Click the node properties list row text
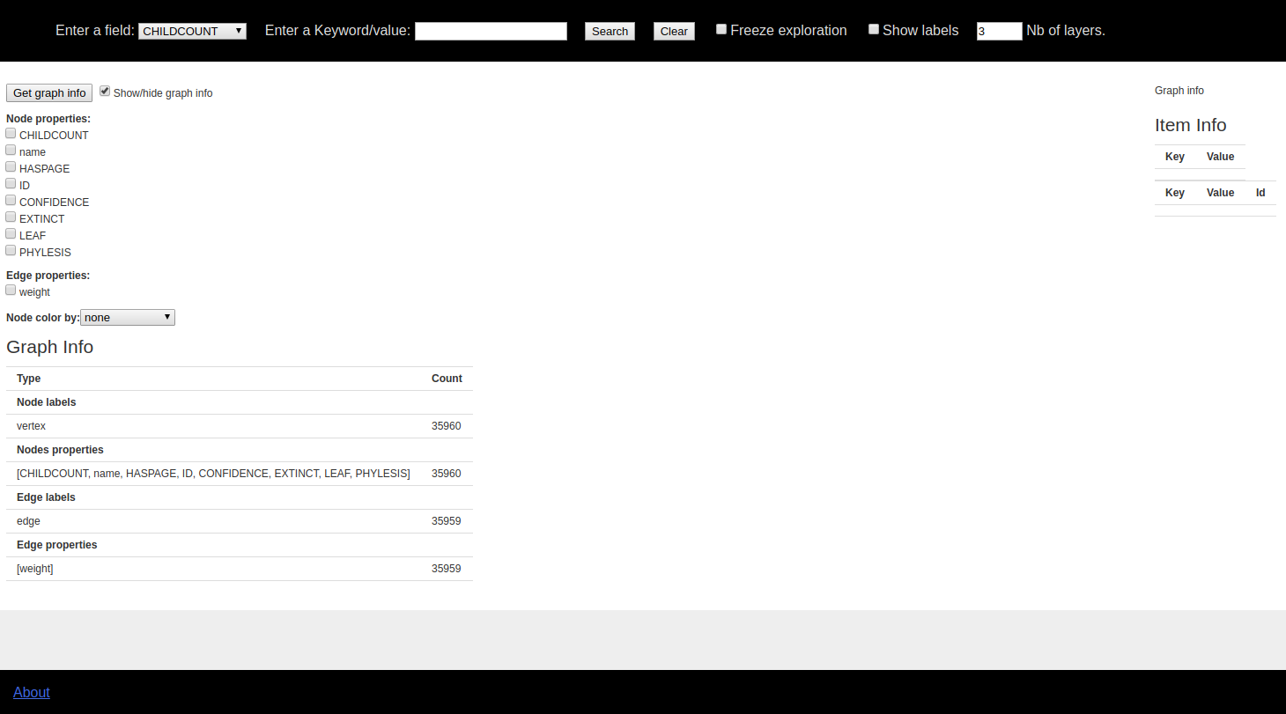Viewport: 1286px width, 714px height. click(213, 474)
